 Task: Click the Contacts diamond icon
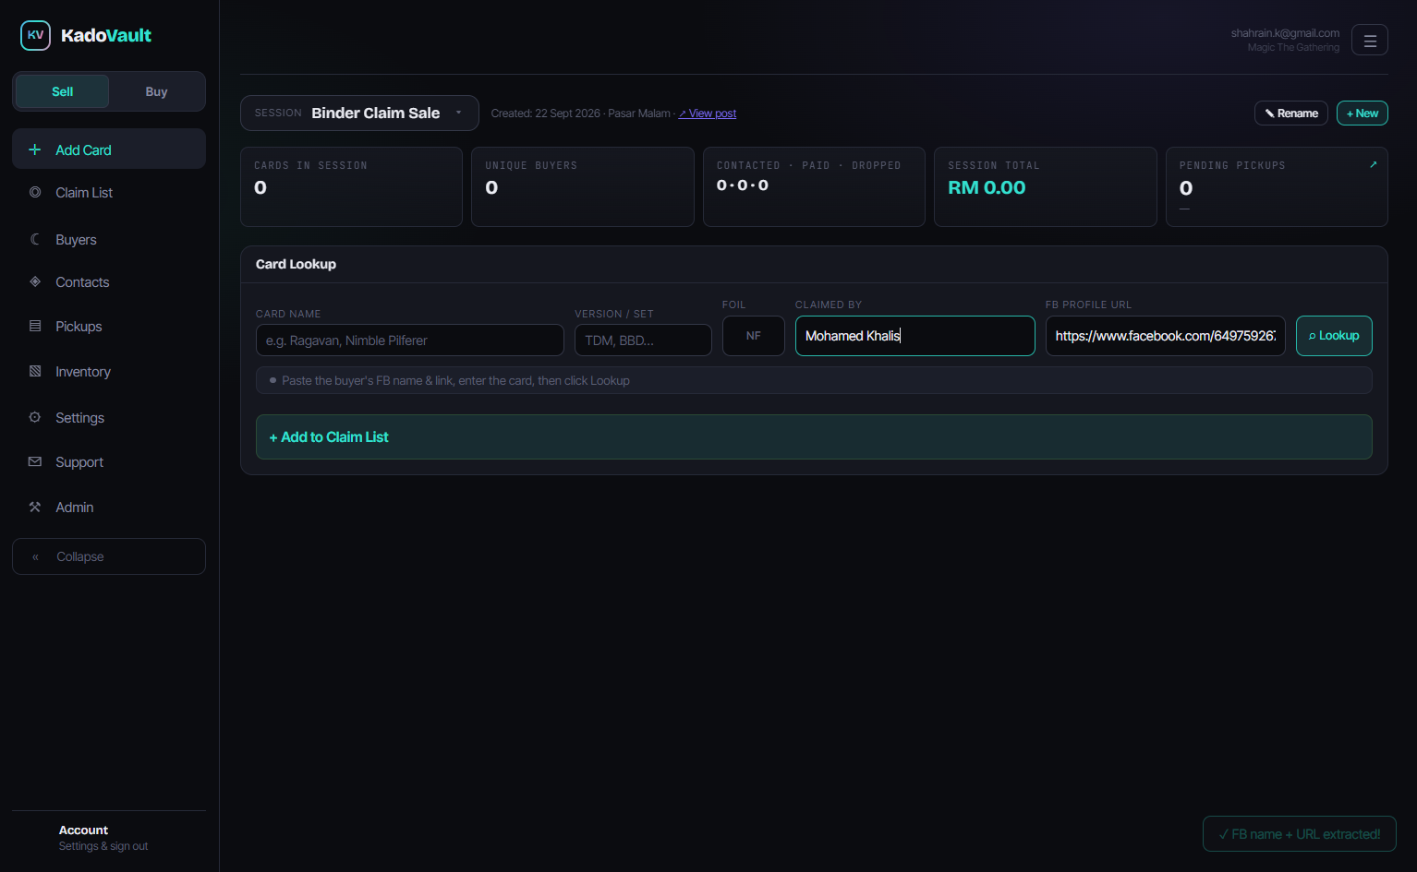35,281
